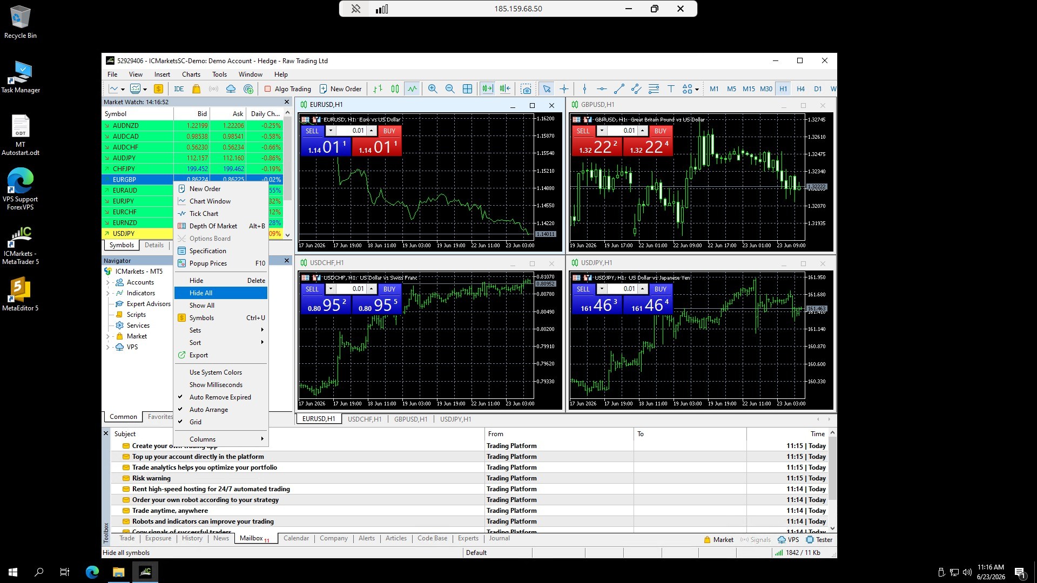
Task: Choose Hide All in context menu
Action: (x=221, y=293)
